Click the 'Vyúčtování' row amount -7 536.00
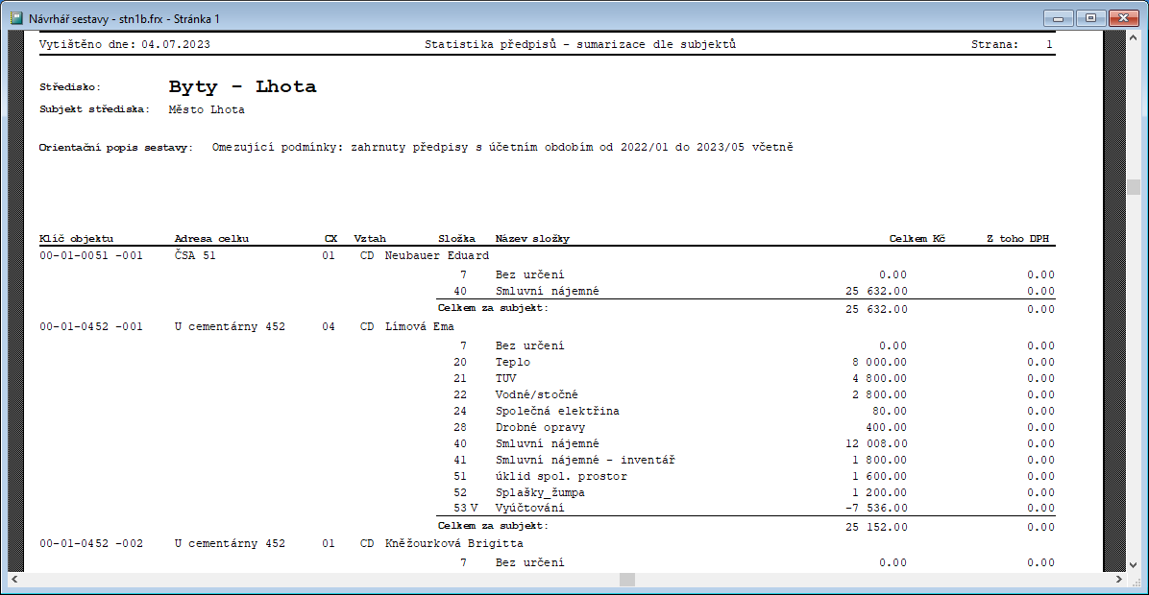This screenshot has height=595, width=1149. click(875, 508)
